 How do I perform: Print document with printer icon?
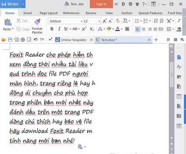point(23,40)
